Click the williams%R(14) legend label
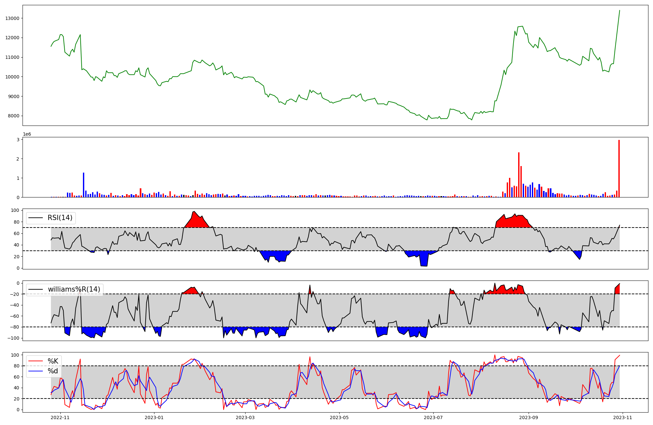The width and height of the screenshot is (653, 425). (x=74, y=289)
